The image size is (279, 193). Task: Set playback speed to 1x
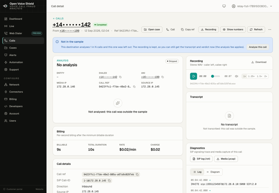245,76
